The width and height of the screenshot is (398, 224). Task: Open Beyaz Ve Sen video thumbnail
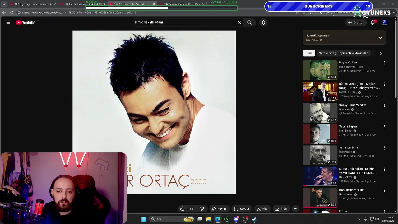320,70
